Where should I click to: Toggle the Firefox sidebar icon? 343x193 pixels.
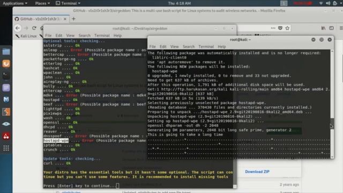click(332, 28)
